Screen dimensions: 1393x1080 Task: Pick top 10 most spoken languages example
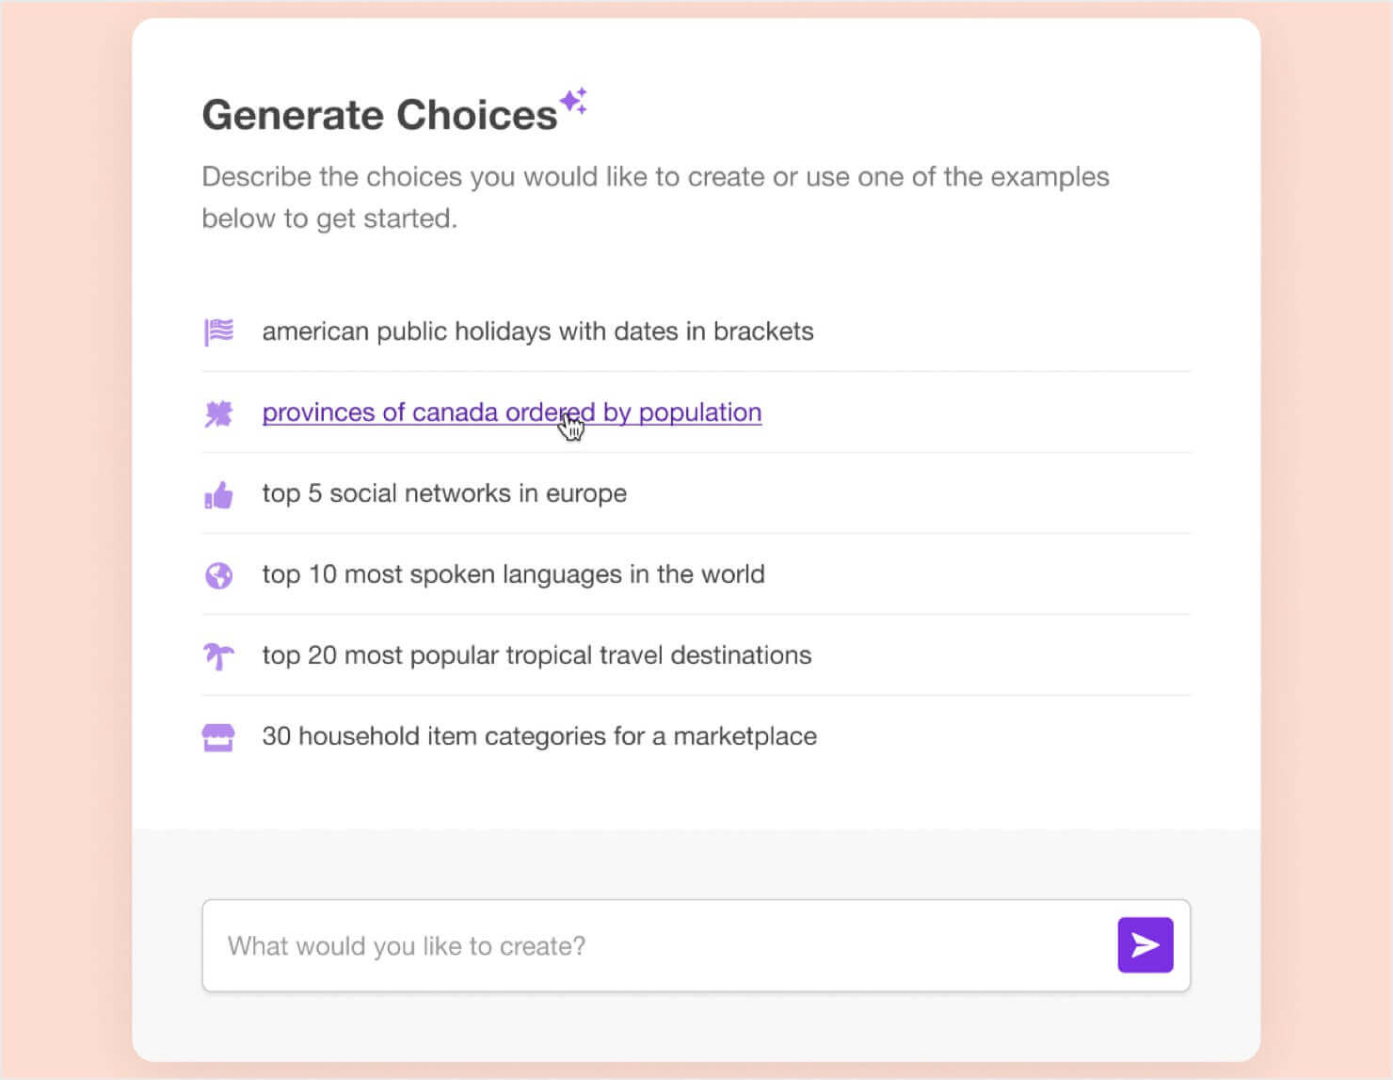pos(513,574)
